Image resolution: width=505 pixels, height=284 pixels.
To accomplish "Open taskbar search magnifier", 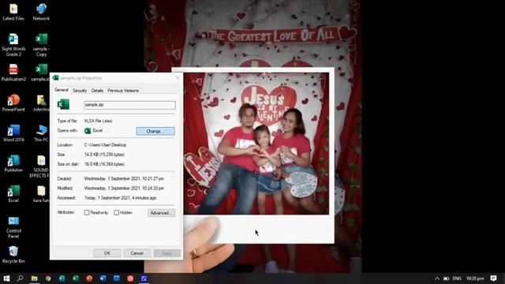I will [x=20, y=278].
